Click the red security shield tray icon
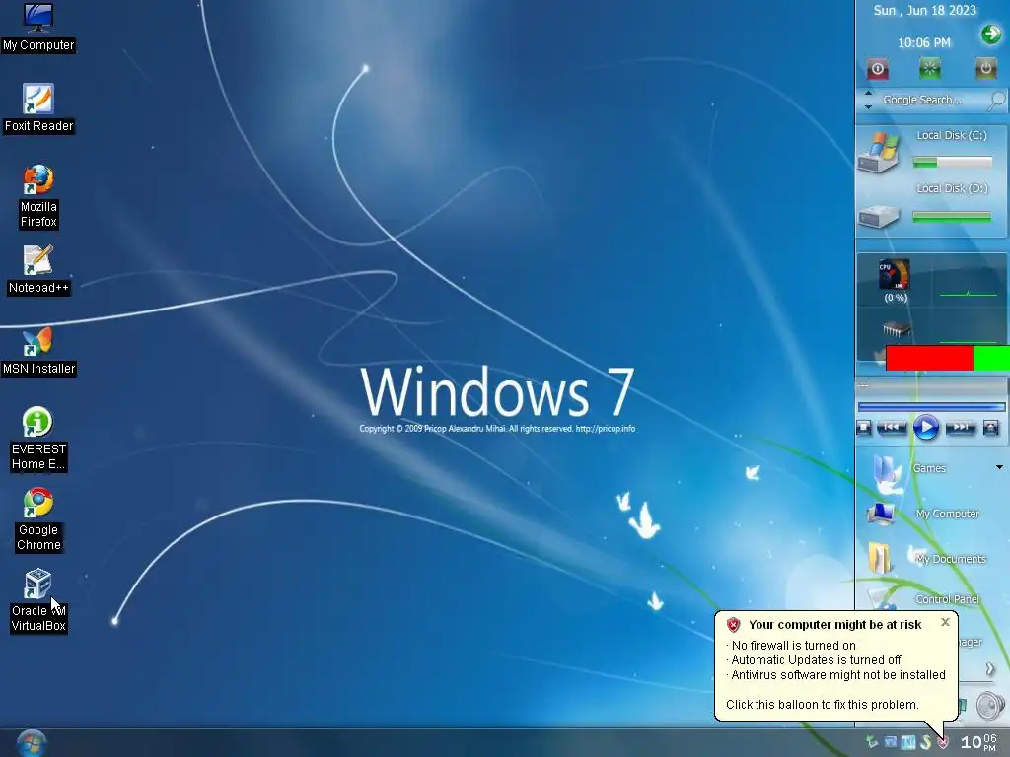 [x=943, y=743]
